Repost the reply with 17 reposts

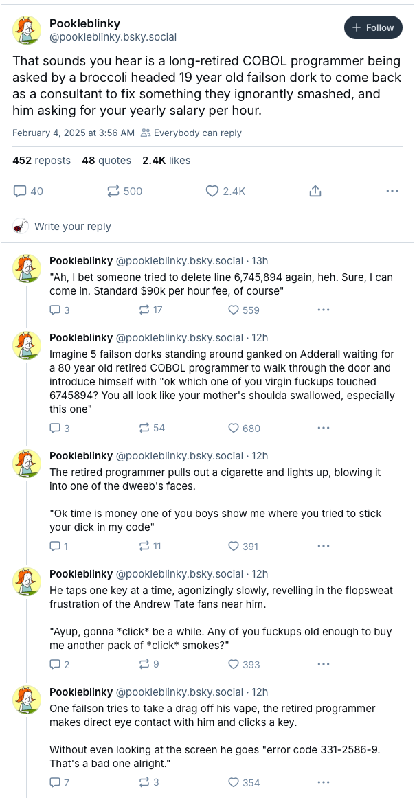pos(144,310)
